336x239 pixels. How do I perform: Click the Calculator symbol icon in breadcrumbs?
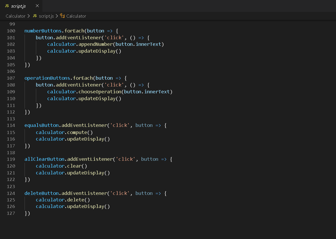pos(62,16)
